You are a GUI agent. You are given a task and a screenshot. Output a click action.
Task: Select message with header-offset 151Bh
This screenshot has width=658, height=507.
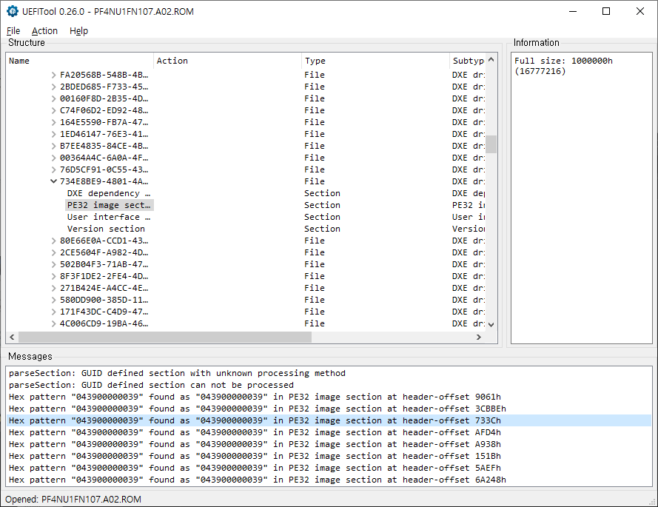coord(329,456)
